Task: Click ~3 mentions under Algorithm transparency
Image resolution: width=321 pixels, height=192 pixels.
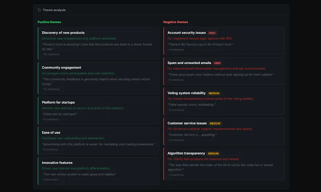Action: point(176,175)
